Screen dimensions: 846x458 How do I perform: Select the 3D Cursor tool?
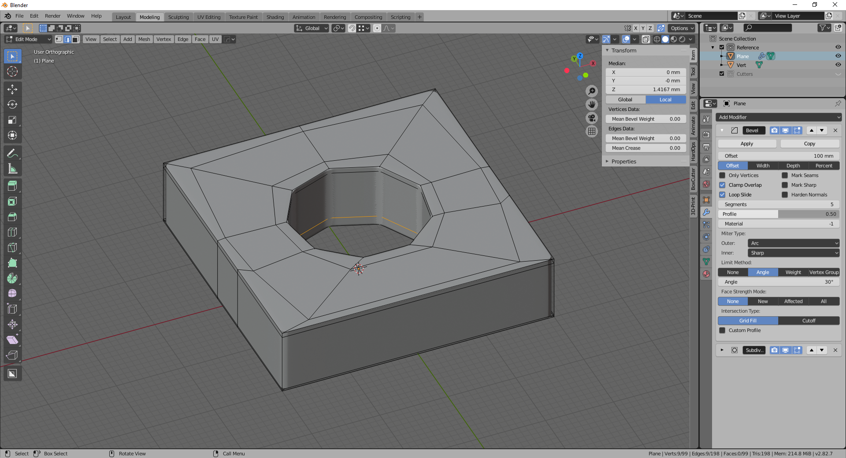[x=12, y=72]
